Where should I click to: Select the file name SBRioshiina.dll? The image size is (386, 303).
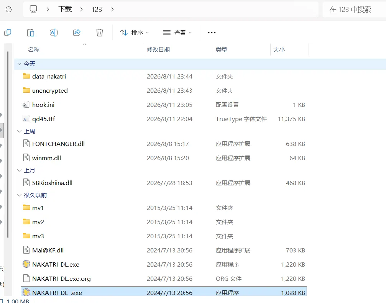52,183
